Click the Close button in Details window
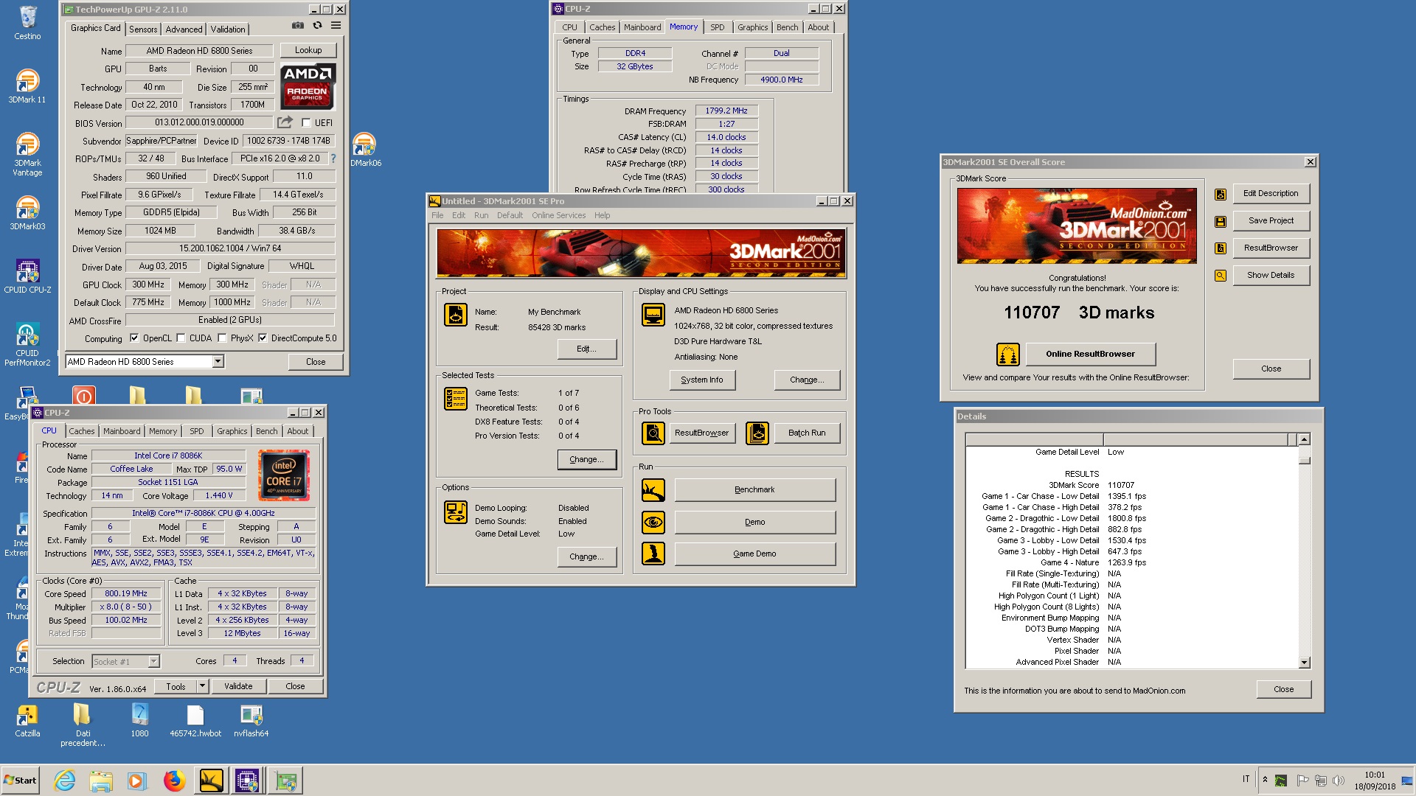Image resolution: width=1416 pixels, height=796 pixels. point(1283,690)
